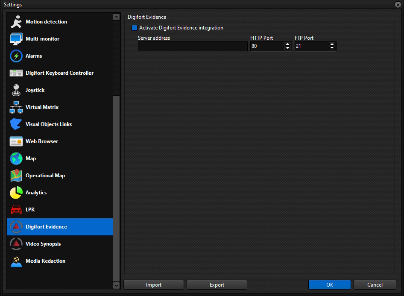Image resolution: width=404 pixels, height=296 pixels.
Task: Show the Analytics settings page
Action: [60, 193]
